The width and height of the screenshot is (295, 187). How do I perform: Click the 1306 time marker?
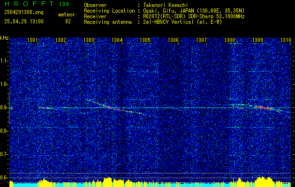click(173, 40)
